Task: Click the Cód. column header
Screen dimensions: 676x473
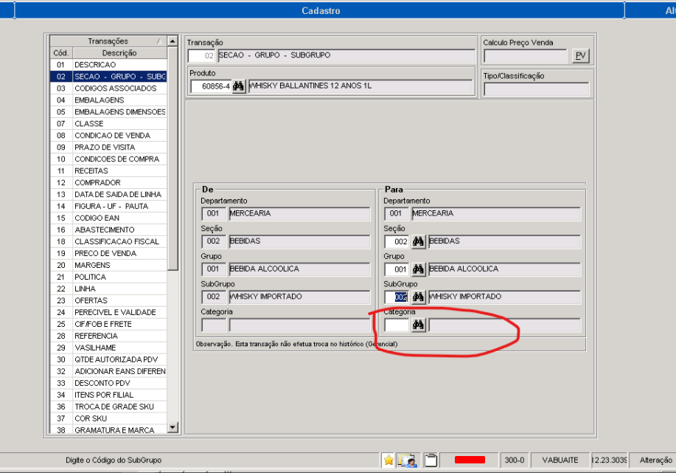Action: click(60, 53)
